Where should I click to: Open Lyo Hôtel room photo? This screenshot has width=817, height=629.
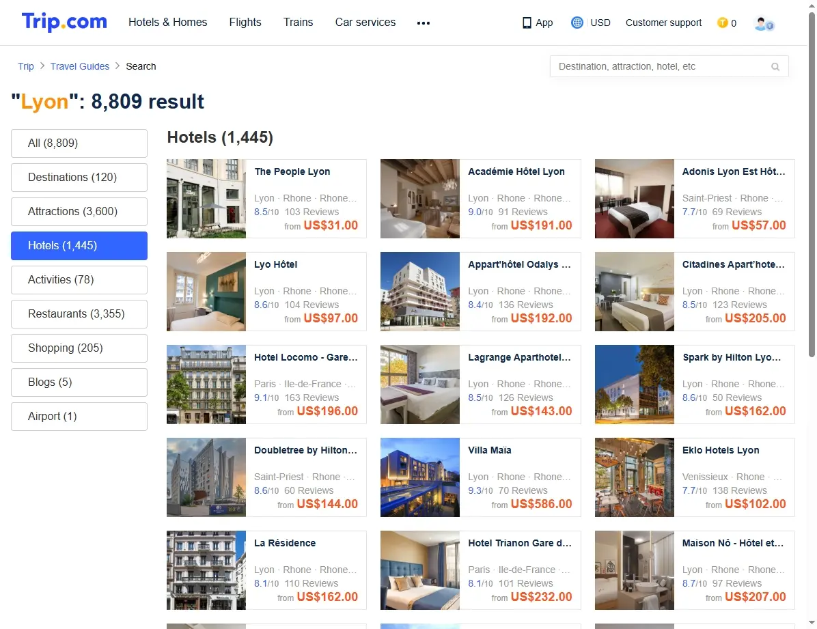[206, 292]
